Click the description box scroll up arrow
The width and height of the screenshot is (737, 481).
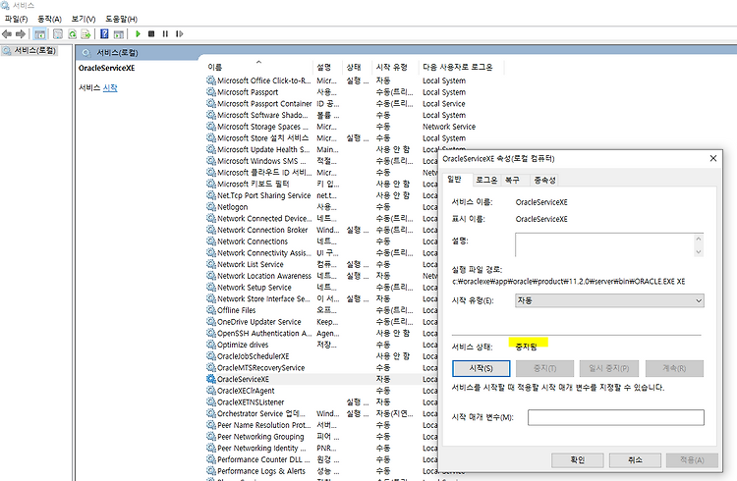(x=699, y=239)
